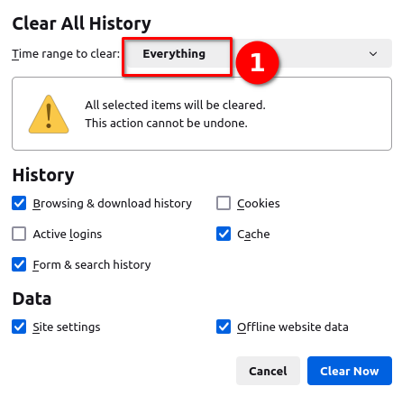Click the Cache label text
This screenshot has height=396, width=402.
pos(253,235)
